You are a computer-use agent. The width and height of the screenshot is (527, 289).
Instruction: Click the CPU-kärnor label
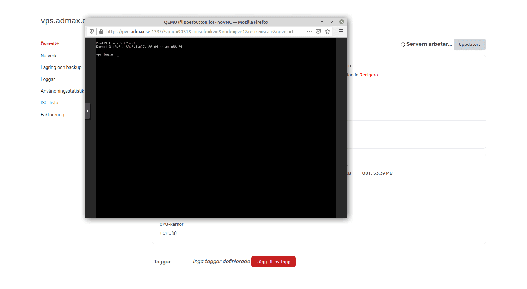point(172,224)
